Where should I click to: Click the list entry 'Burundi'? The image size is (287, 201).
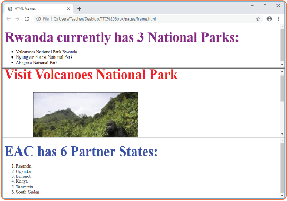23,176
